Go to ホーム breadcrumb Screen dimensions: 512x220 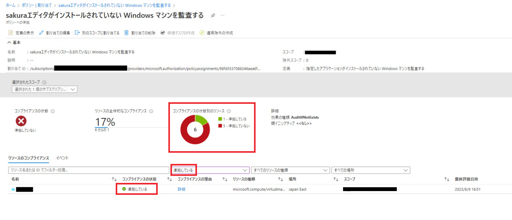click(x=11, y=5)
